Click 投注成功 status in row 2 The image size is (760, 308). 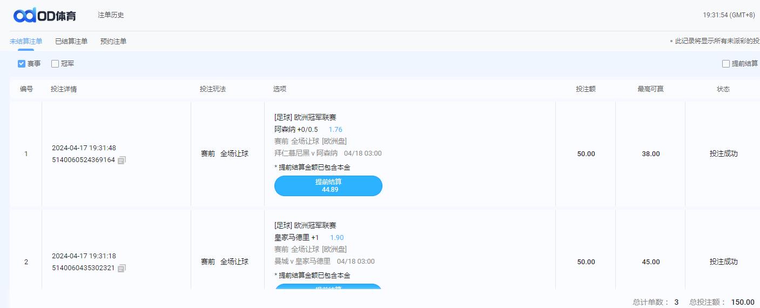[x=723, y=262]
